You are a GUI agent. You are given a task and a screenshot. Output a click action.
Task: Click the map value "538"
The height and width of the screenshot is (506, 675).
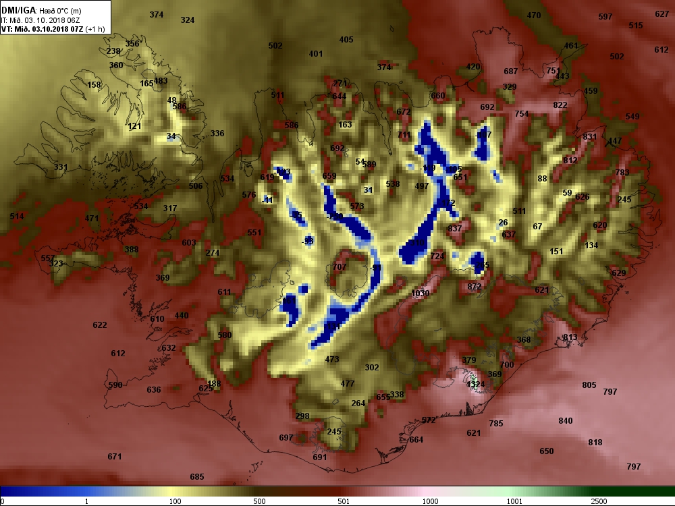[393, 184]
